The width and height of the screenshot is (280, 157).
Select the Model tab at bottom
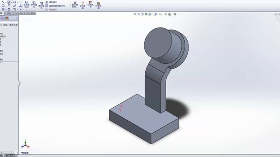[x=2, y=156]
